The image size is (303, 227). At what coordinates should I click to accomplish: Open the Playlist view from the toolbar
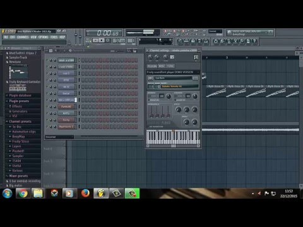coord(180,41)
